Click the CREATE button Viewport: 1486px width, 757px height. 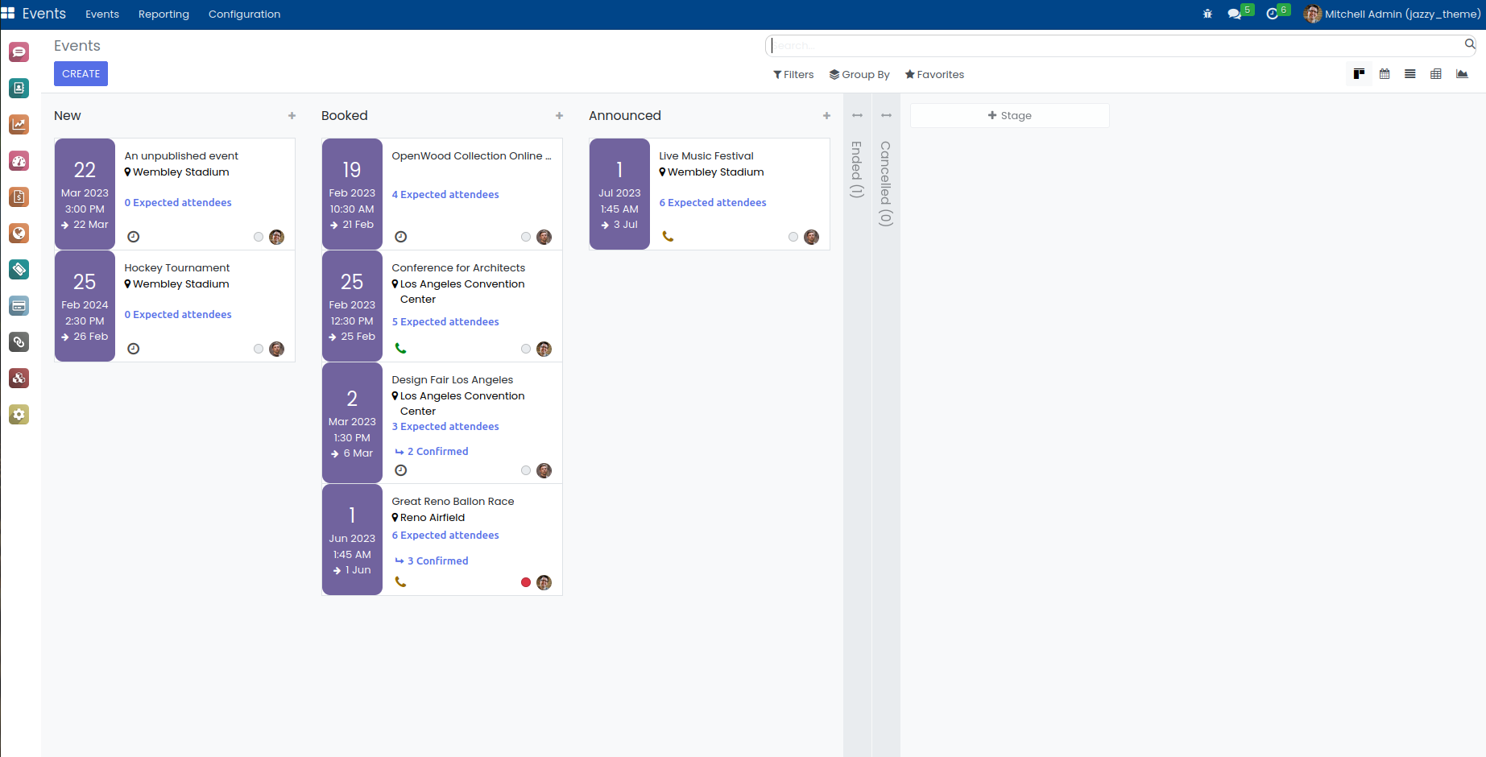81,73
